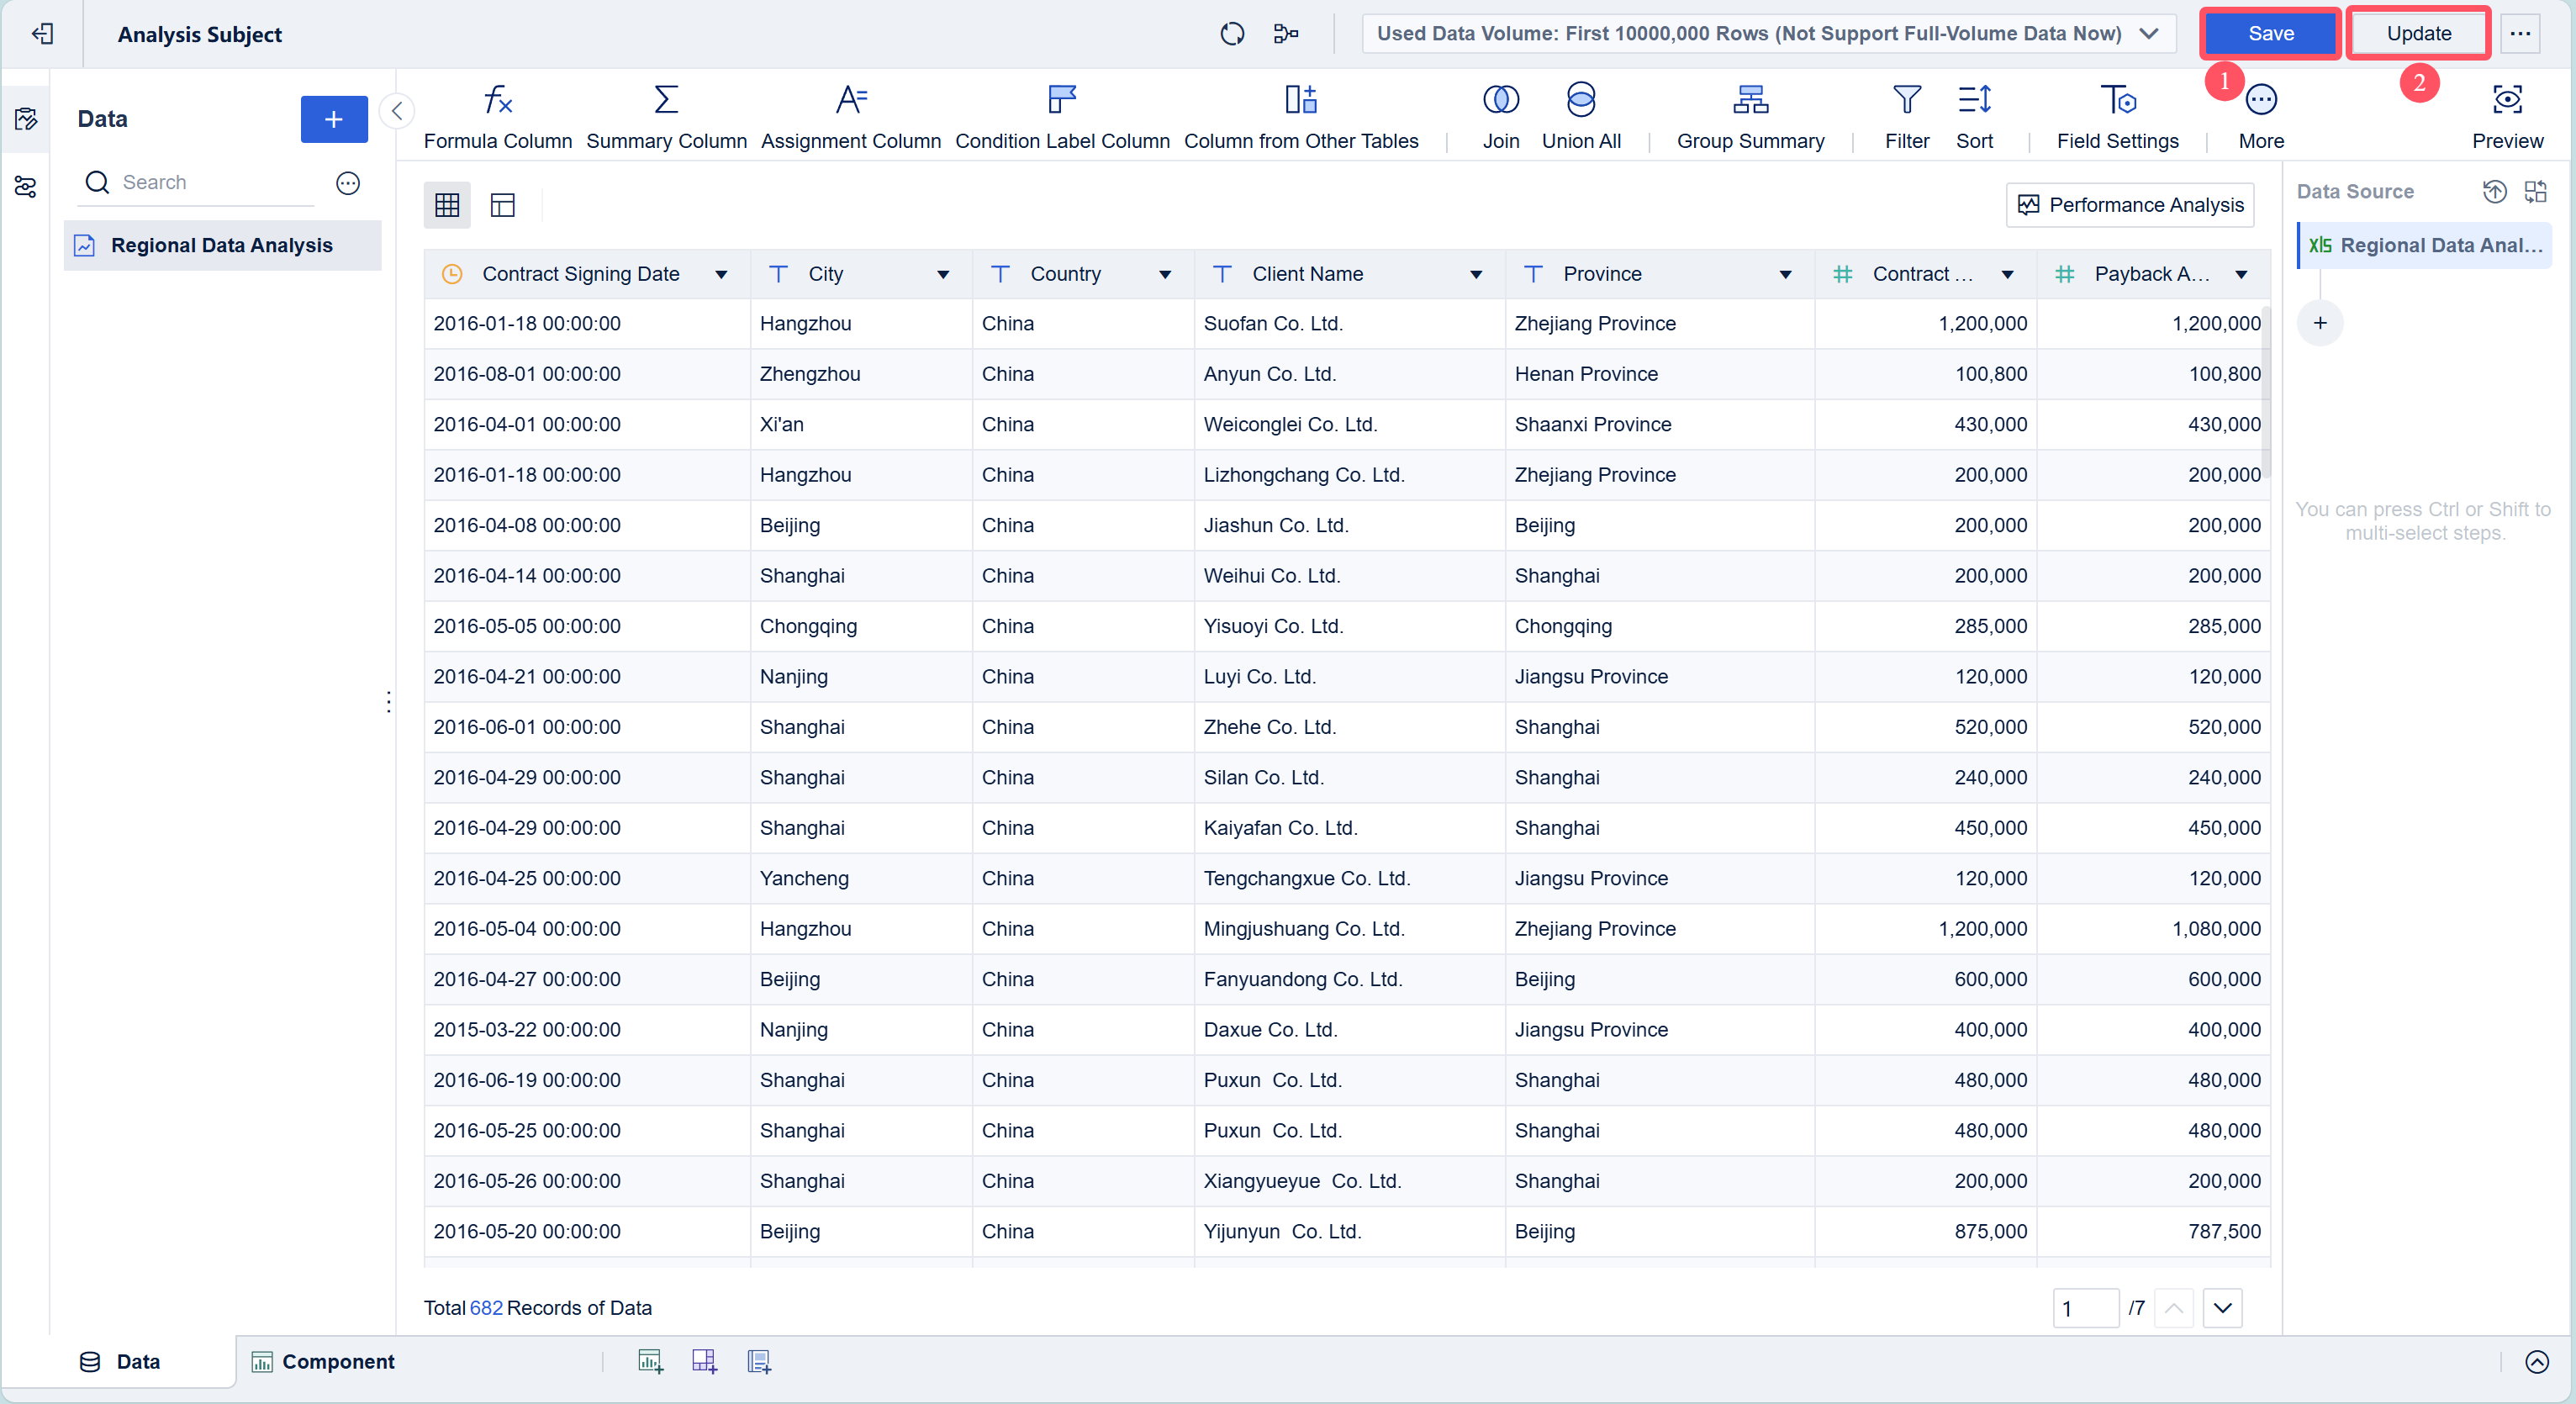2576x1404 pixels.
Task: Open the top-right ellipsis menu
Action: [x=2520, y=34]
